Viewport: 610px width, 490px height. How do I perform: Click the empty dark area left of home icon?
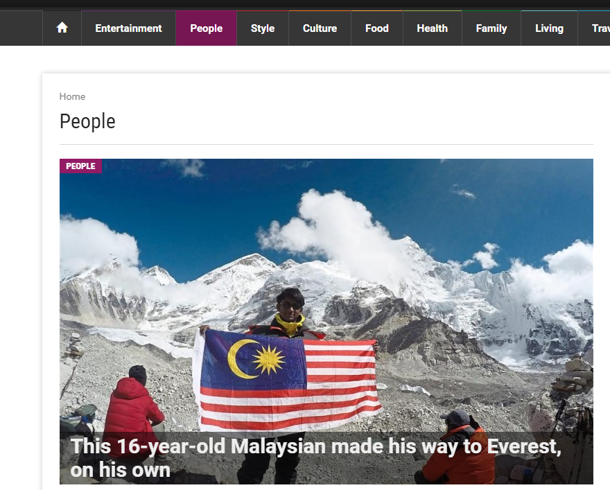pyautogui.click(x=21, y=28)
